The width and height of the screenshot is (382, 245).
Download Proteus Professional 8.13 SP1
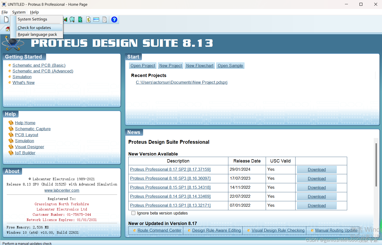point(317,205)
